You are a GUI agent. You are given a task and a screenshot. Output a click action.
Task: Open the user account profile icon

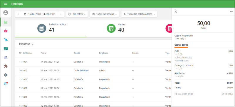point(6,13)
